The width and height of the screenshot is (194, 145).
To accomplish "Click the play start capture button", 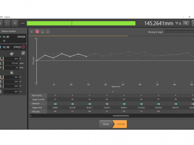I will [x=32, y=32].
